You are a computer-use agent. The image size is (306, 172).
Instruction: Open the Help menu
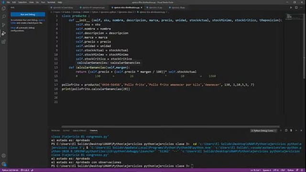coord(60,2)
